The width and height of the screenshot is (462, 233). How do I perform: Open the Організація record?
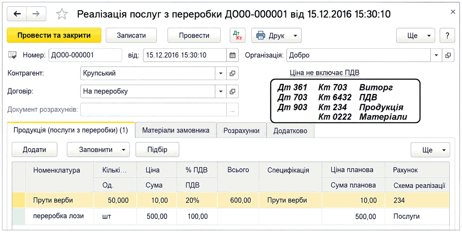[x=448, y=55]
